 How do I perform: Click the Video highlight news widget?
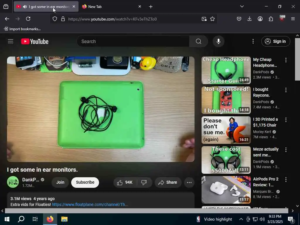(x=214, y=219)
